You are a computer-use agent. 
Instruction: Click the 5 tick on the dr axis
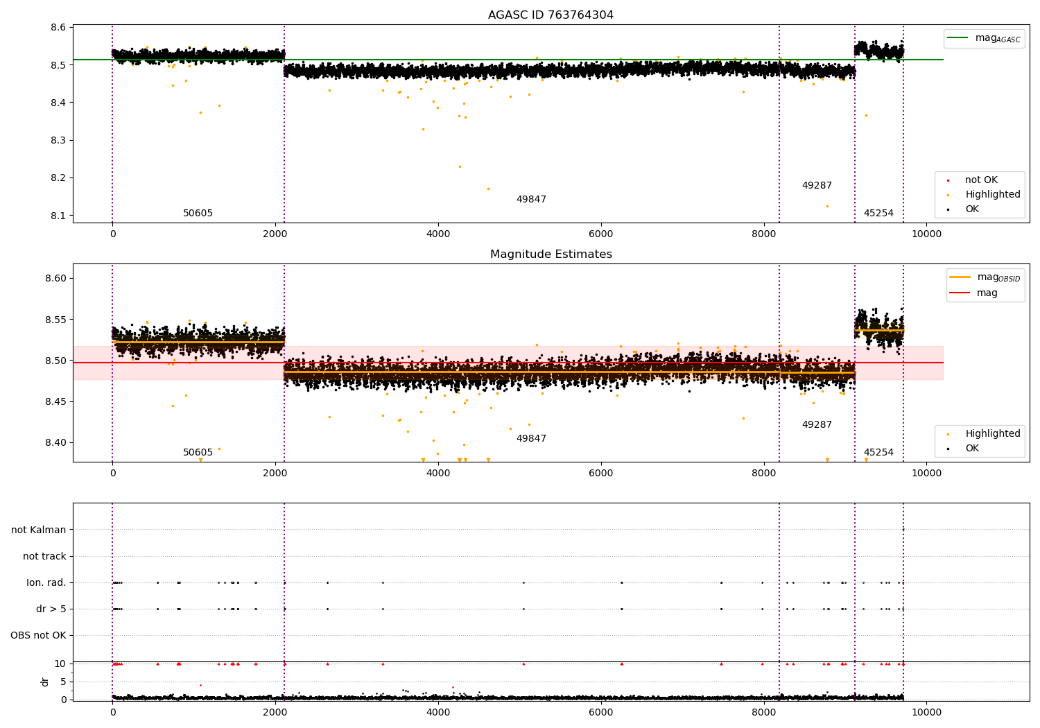coord(64,682)
